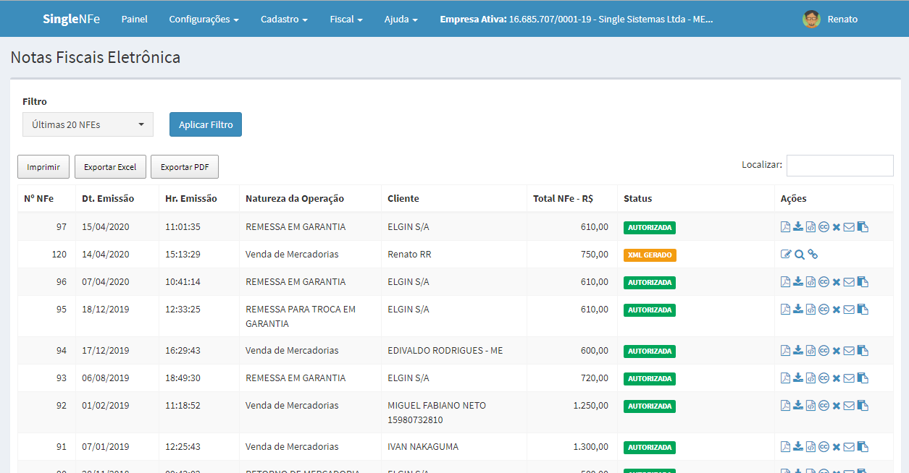Viewport: 909px width, 473px height.
Task: Cancel NFe 97 with the X icon
Action: pos(837,227)
